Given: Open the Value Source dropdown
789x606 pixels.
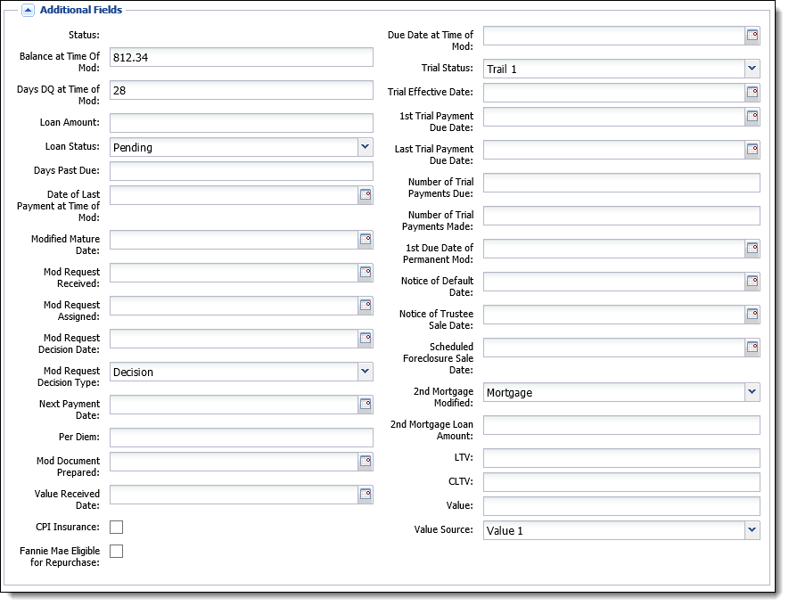Looking at the screenshot, I should point(752,530).
